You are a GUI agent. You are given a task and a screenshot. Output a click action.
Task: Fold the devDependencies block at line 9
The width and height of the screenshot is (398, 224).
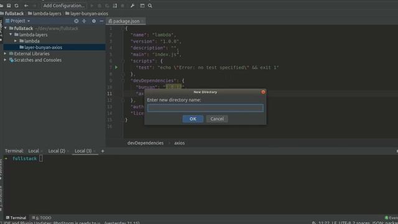pyautogui.click(x=123, y=80)
